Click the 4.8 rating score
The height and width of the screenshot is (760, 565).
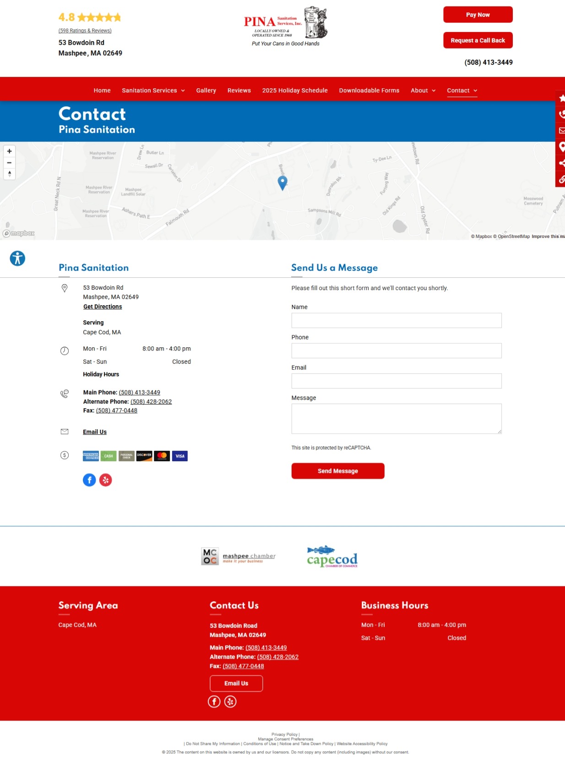point(66,17)
